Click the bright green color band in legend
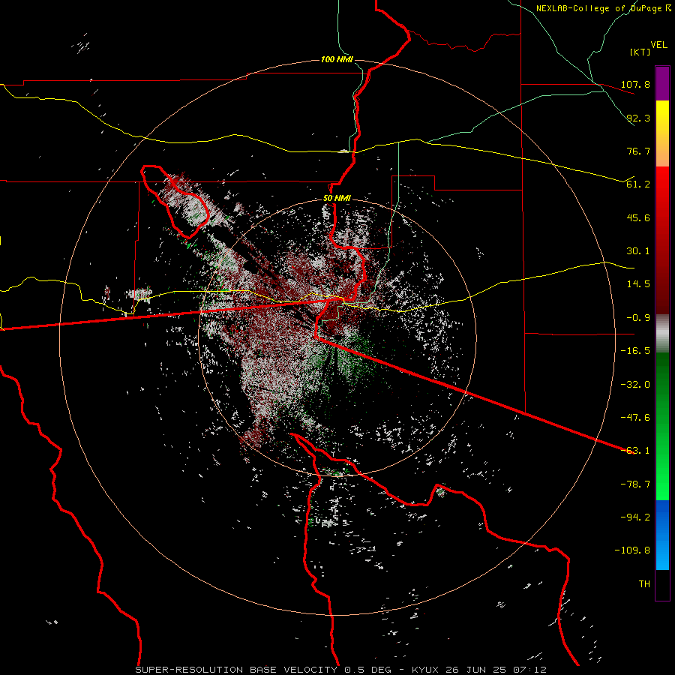 (x=662, y=426)
